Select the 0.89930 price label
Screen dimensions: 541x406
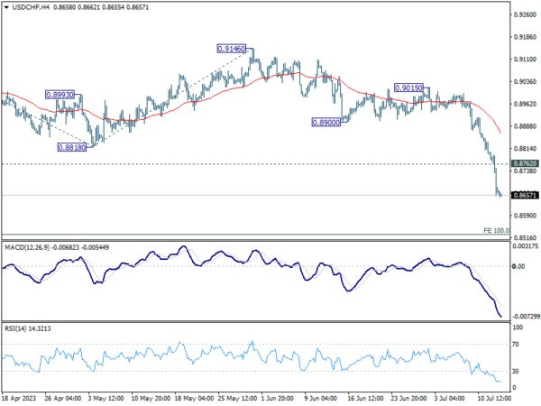tap(60, 95)
